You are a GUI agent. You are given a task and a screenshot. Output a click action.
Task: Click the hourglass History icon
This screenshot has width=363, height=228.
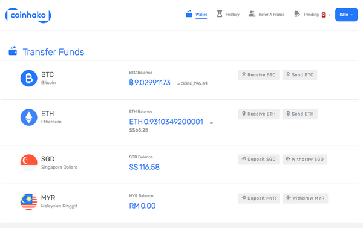click(x=220, y=14)
